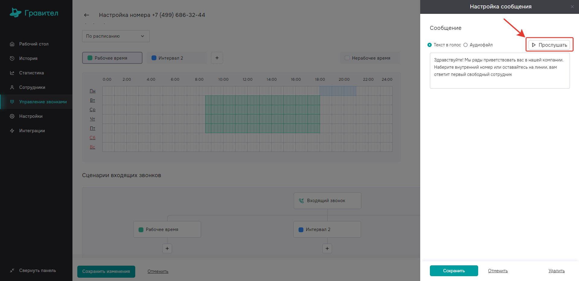
Task: Open Статистика in the sidebar
Action: (x=31, y=73)
